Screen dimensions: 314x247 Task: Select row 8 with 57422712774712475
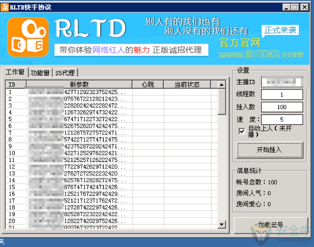pos(112,139)
